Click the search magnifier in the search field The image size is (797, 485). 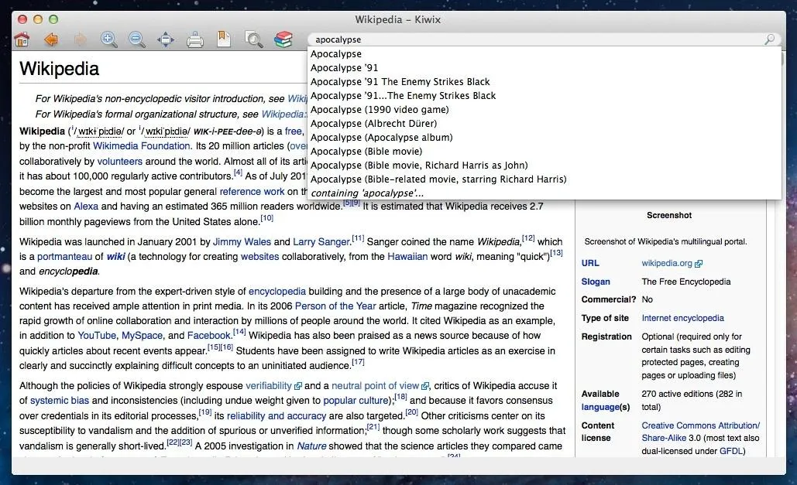tap(770, 39)
